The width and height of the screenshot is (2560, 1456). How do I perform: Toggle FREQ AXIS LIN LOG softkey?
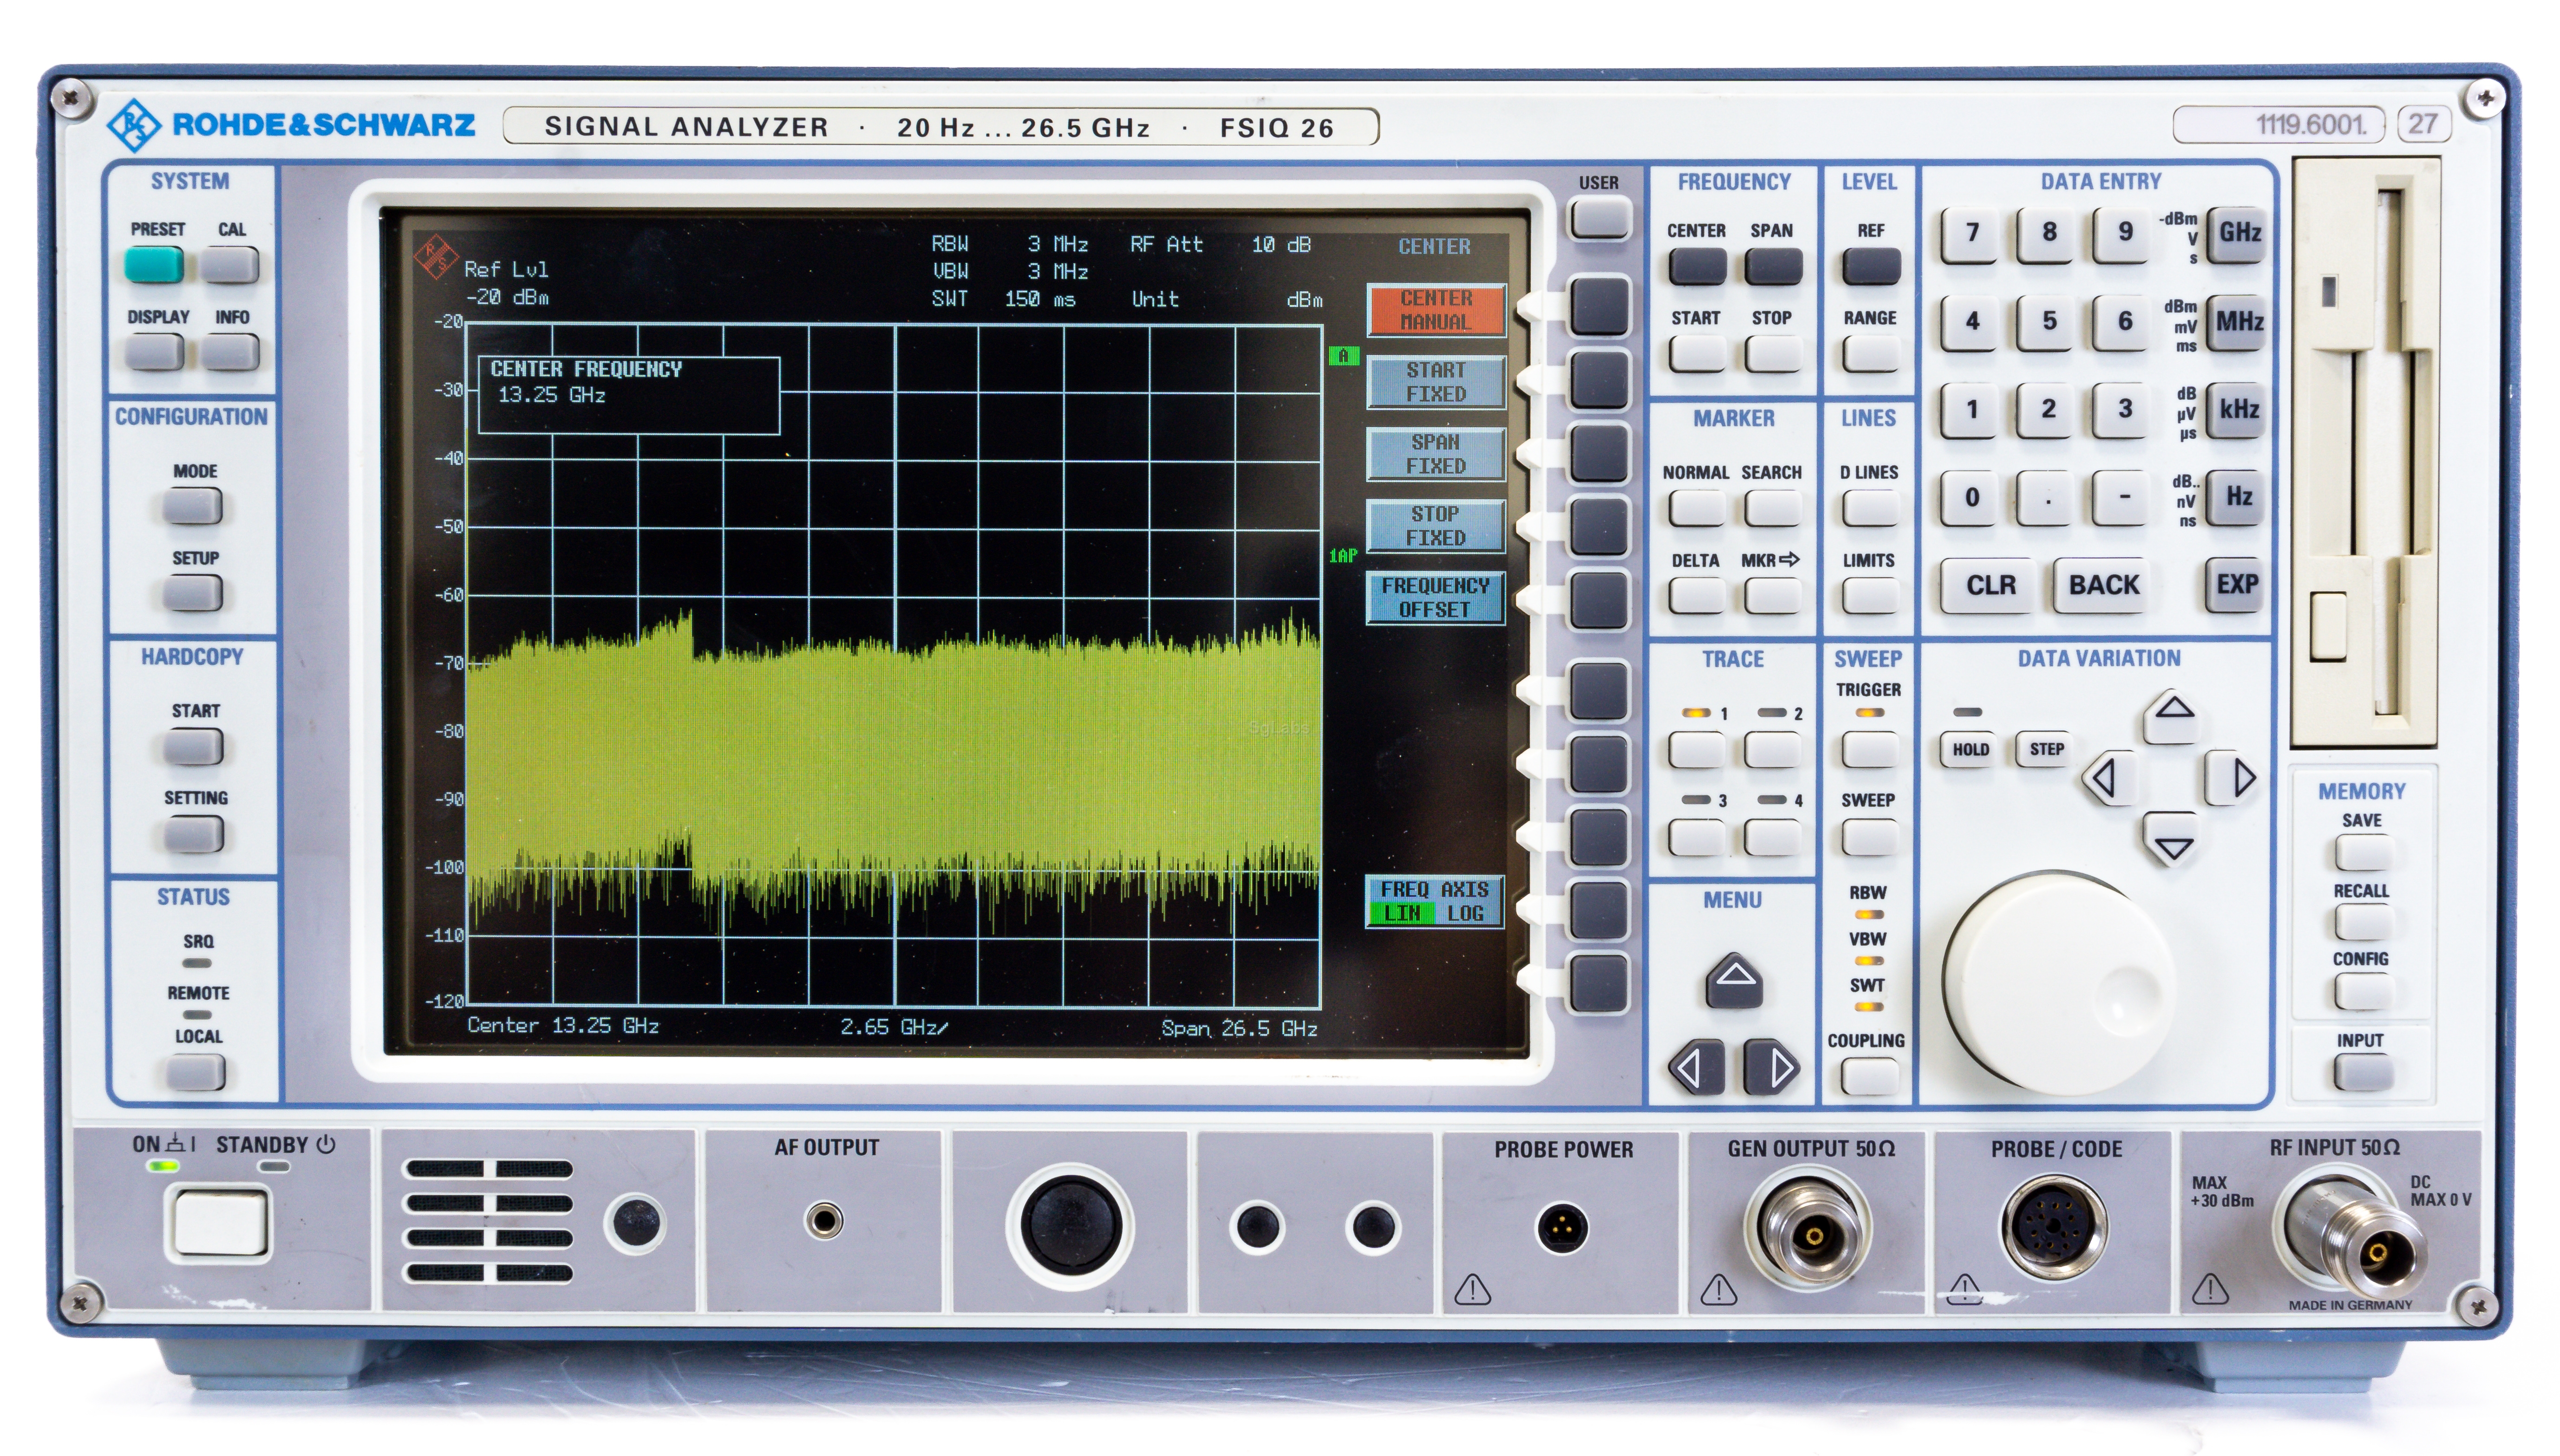(x=1435, y=901)
